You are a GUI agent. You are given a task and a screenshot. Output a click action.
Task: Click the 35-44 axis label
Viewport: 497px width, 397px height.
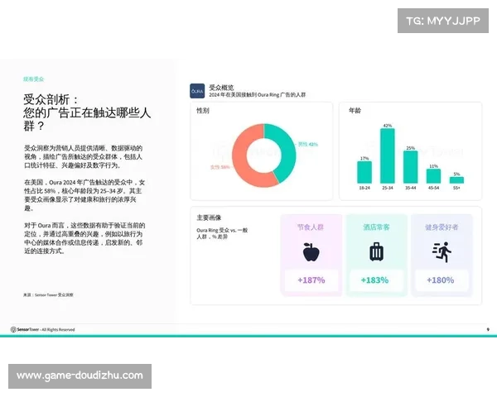pyautogui.click(x=411, y=188)
